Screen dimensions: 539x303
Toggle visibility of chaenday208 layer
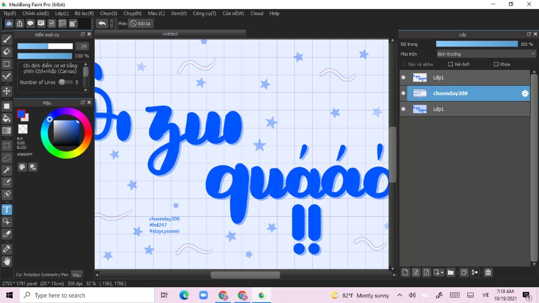click(x=403, y=93)
